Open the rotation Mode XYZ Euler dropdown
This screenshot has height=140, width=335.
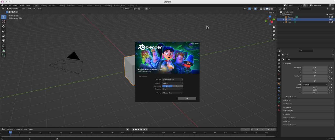click(x=315, y=84)
